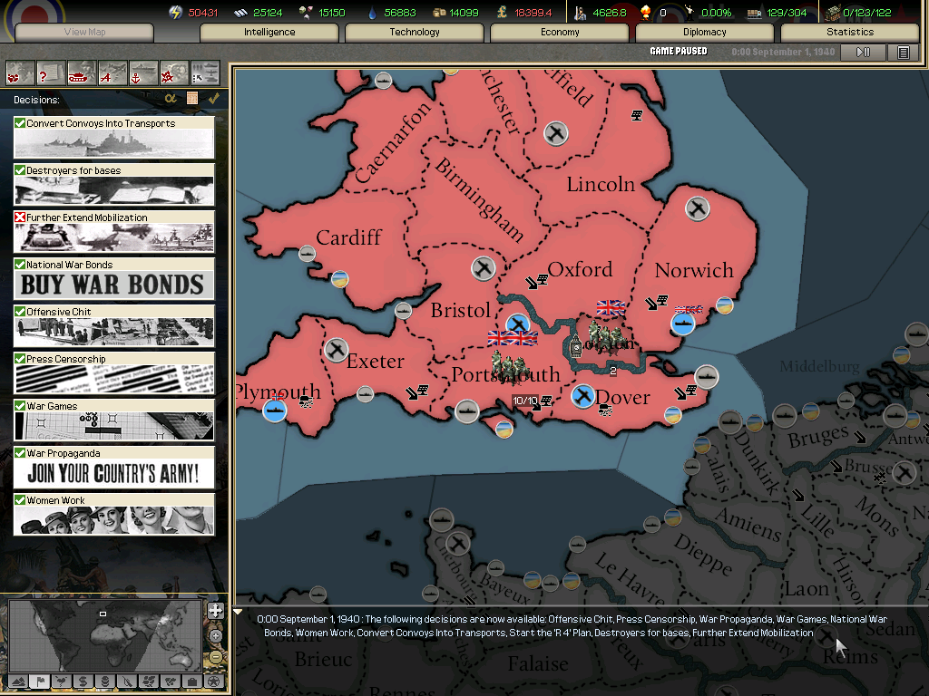929x696 pixels.
Task: Click the message log decisions-available text
Action: pos(572,625)
